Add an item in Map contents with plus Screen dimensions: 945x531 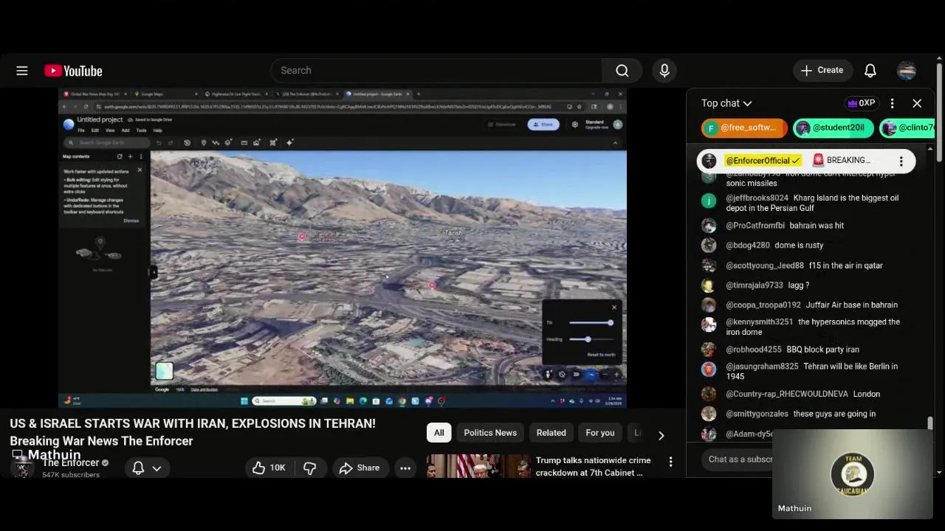130,156
